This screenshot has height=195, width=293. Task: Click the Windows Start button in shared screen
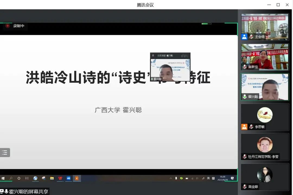click(3, 178)
